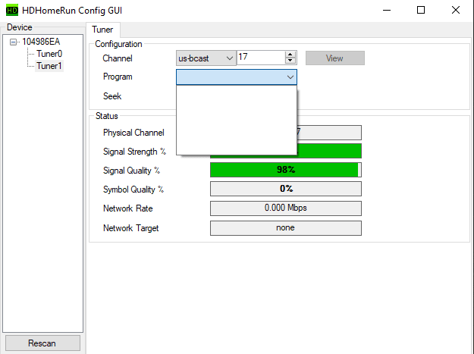Close the Program dropdown via its arrow
The width and height of the screenshot is (474, 354).
(290, 77)
